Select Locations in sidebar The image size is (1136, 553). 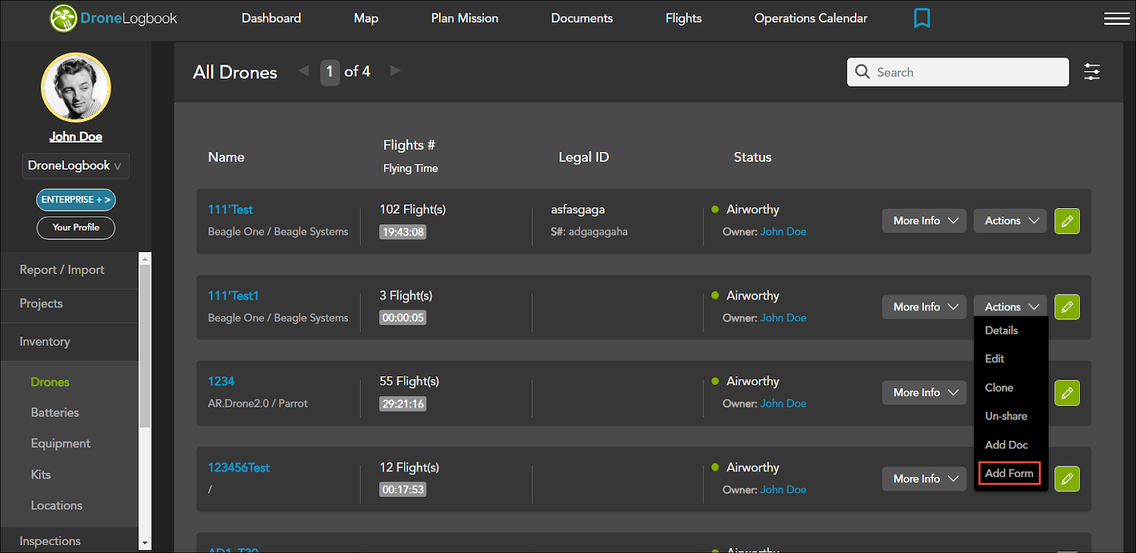(56, 505)
